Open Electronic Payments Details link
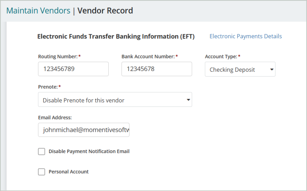 246,36
